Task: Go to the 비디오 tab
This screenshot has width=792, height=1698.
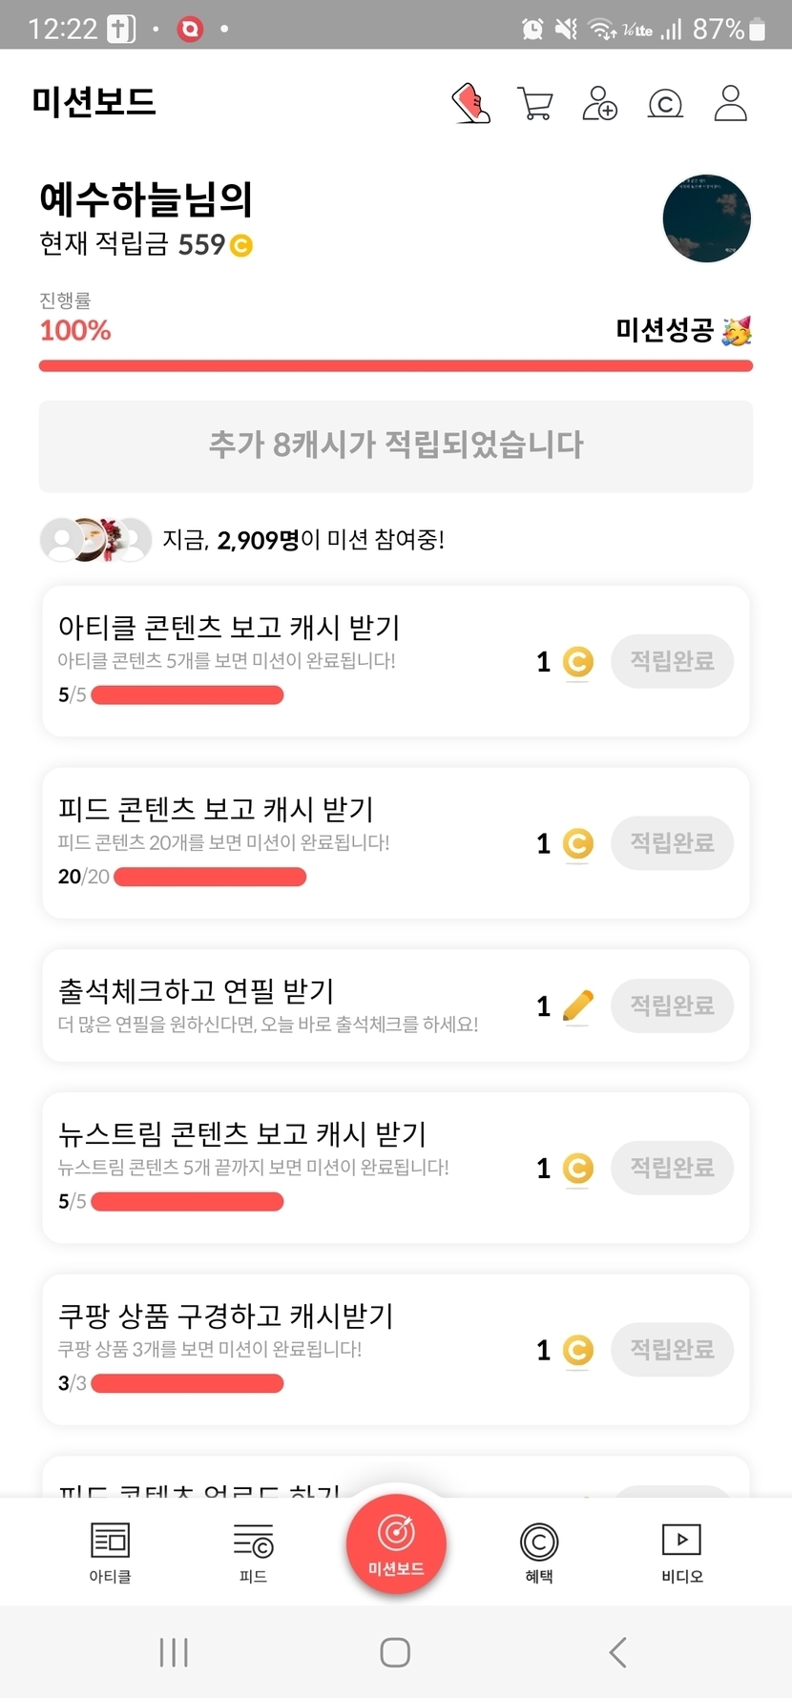Action: click(681, 1552)
